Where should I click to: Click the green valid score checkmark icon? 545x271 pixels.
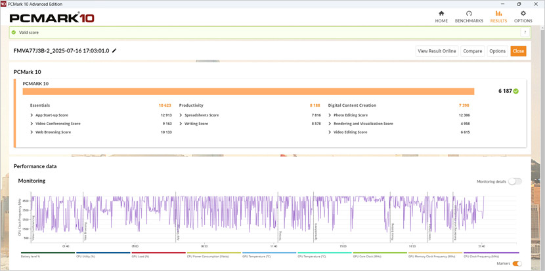coord(14,32)
